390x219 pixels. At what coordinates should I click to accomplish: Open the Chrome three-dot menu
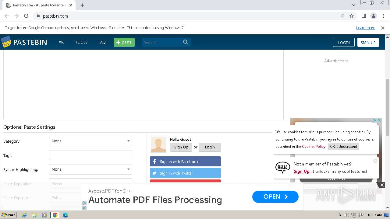pos(383,16)
